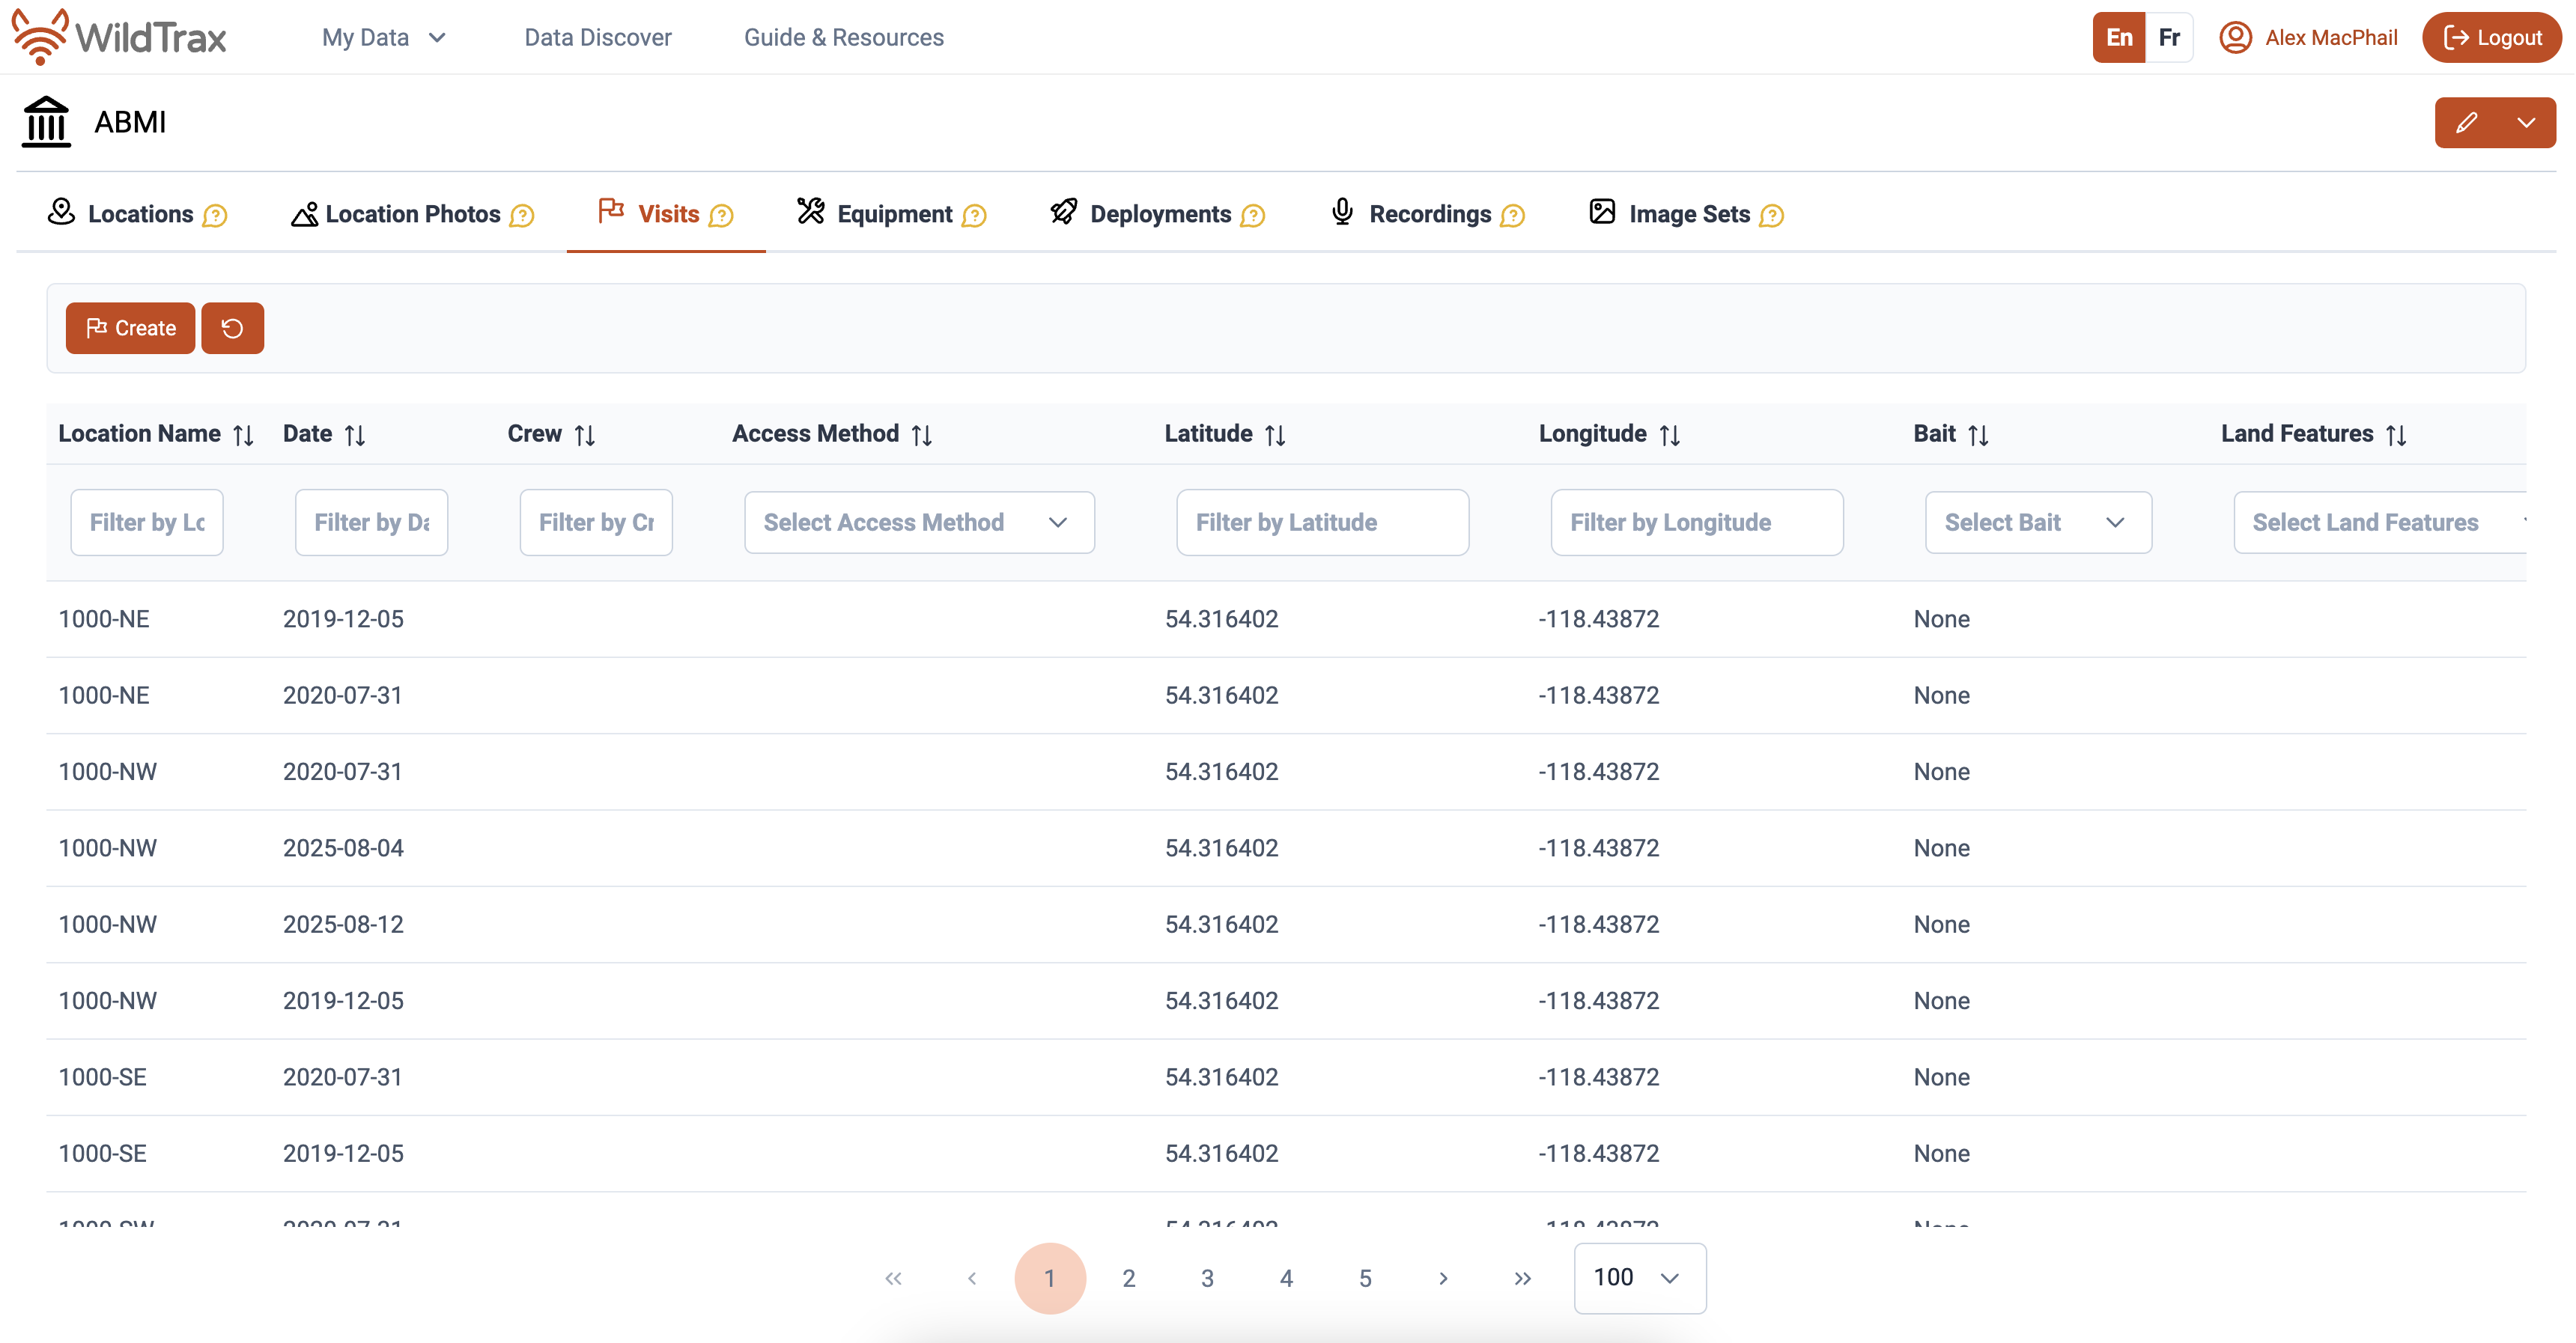Sort table by Latitude column arrows
The height and width of the screenshot is (1343, 2576).
click(x=1275, y=435)
